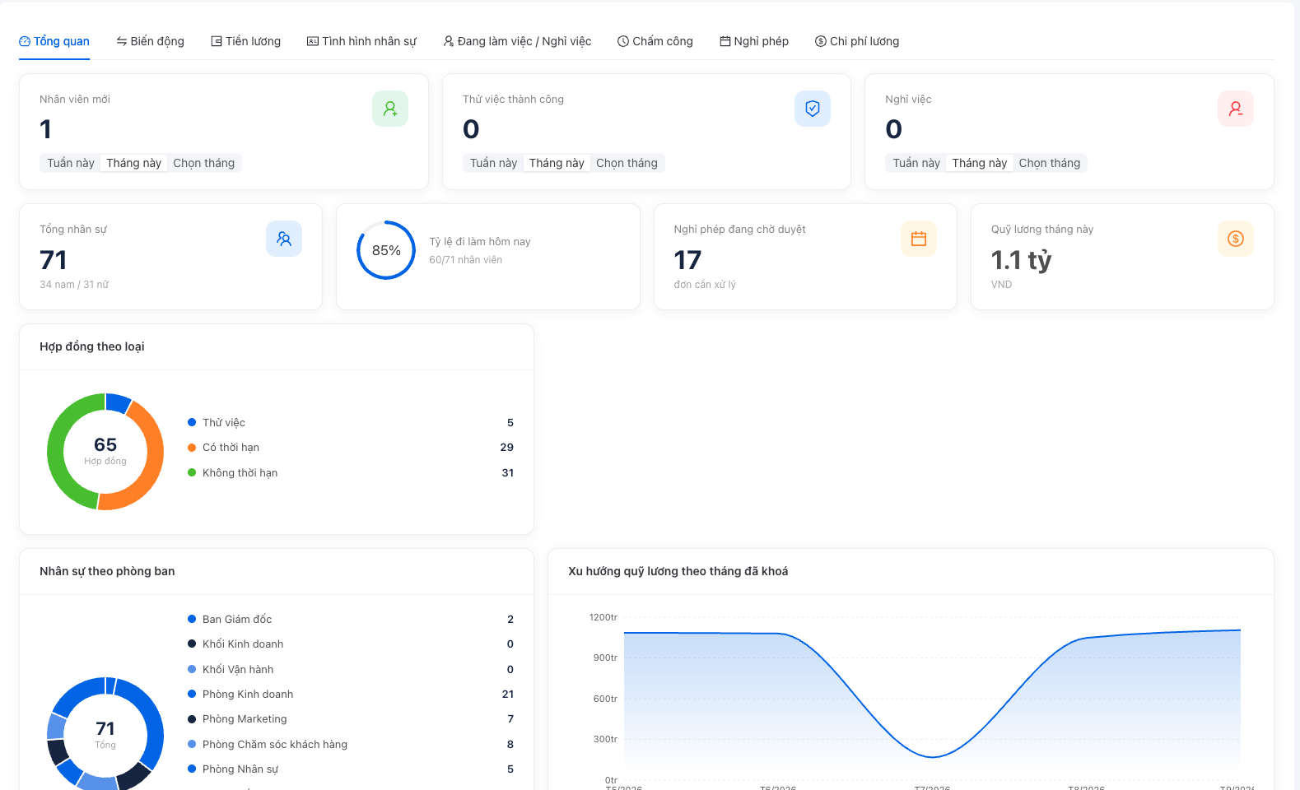
Task: Click the orange calendar pending leave icon
Action: pos(919,239)
